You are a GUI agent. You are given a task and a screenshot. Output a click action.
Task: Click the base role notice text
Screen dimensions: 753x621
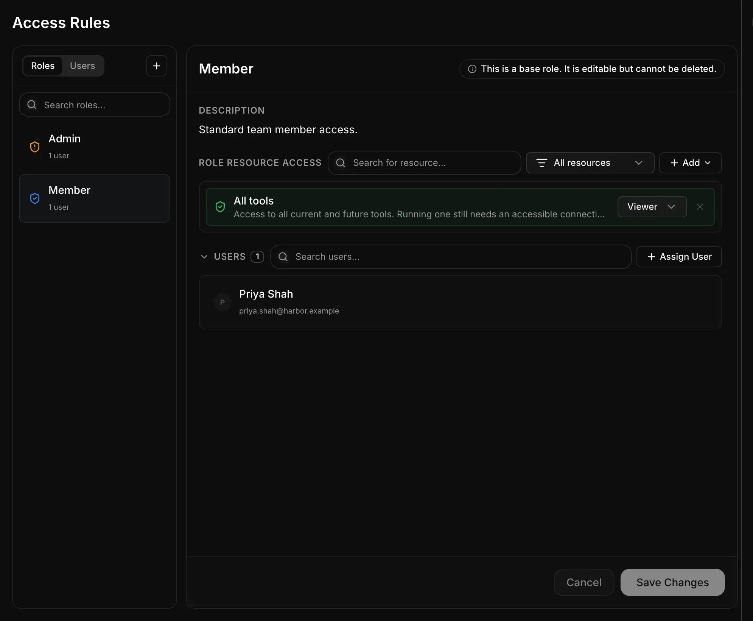(599, 69)
